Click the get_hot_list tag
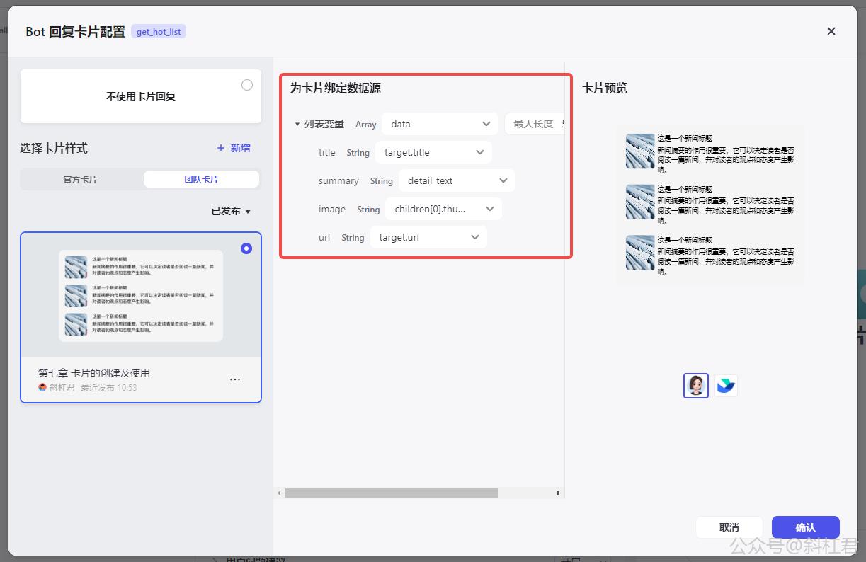Screen dimensions: 866x562 click(x=159, y=32)
